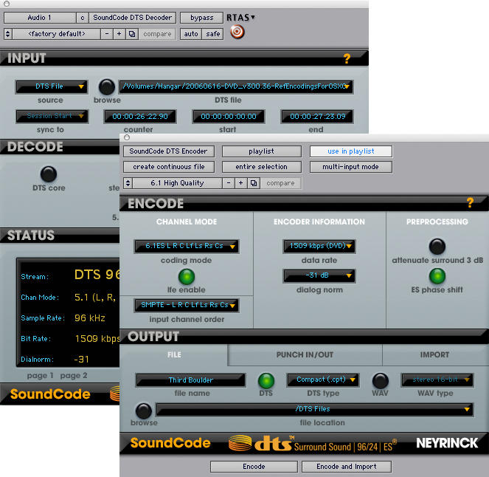This screenshot has height=477, width=489.
Task: Toggle the DTS output button
Action: tap(266, 380)
